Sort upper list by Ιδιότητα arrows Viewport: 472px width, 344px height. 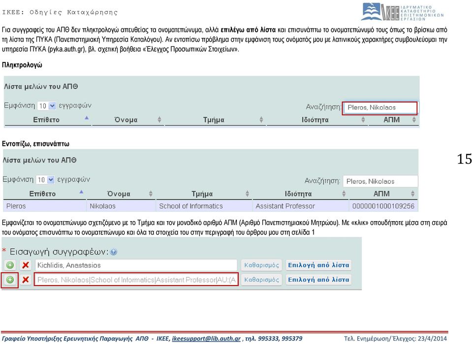[363, 119]
